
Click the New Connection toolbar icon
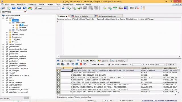point(3,8)
